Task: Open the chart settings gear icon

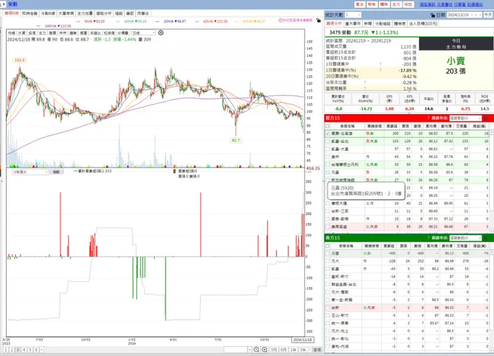Action: click(161, 33)
